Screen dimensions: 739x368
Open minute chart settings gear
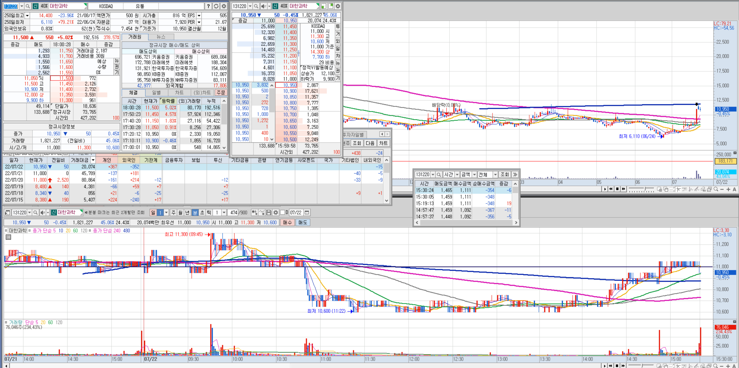276,212
